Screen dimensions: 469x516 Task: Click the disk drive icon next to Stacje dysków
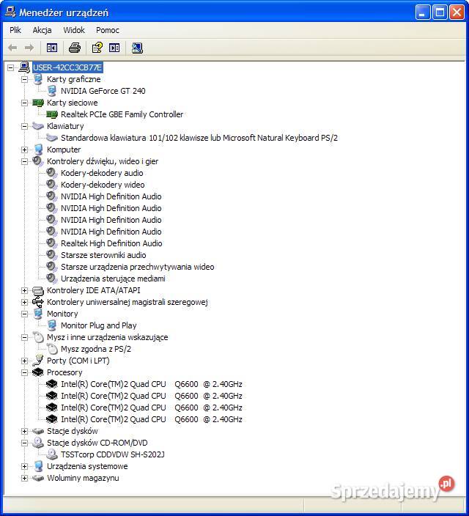tap(38, 431)
